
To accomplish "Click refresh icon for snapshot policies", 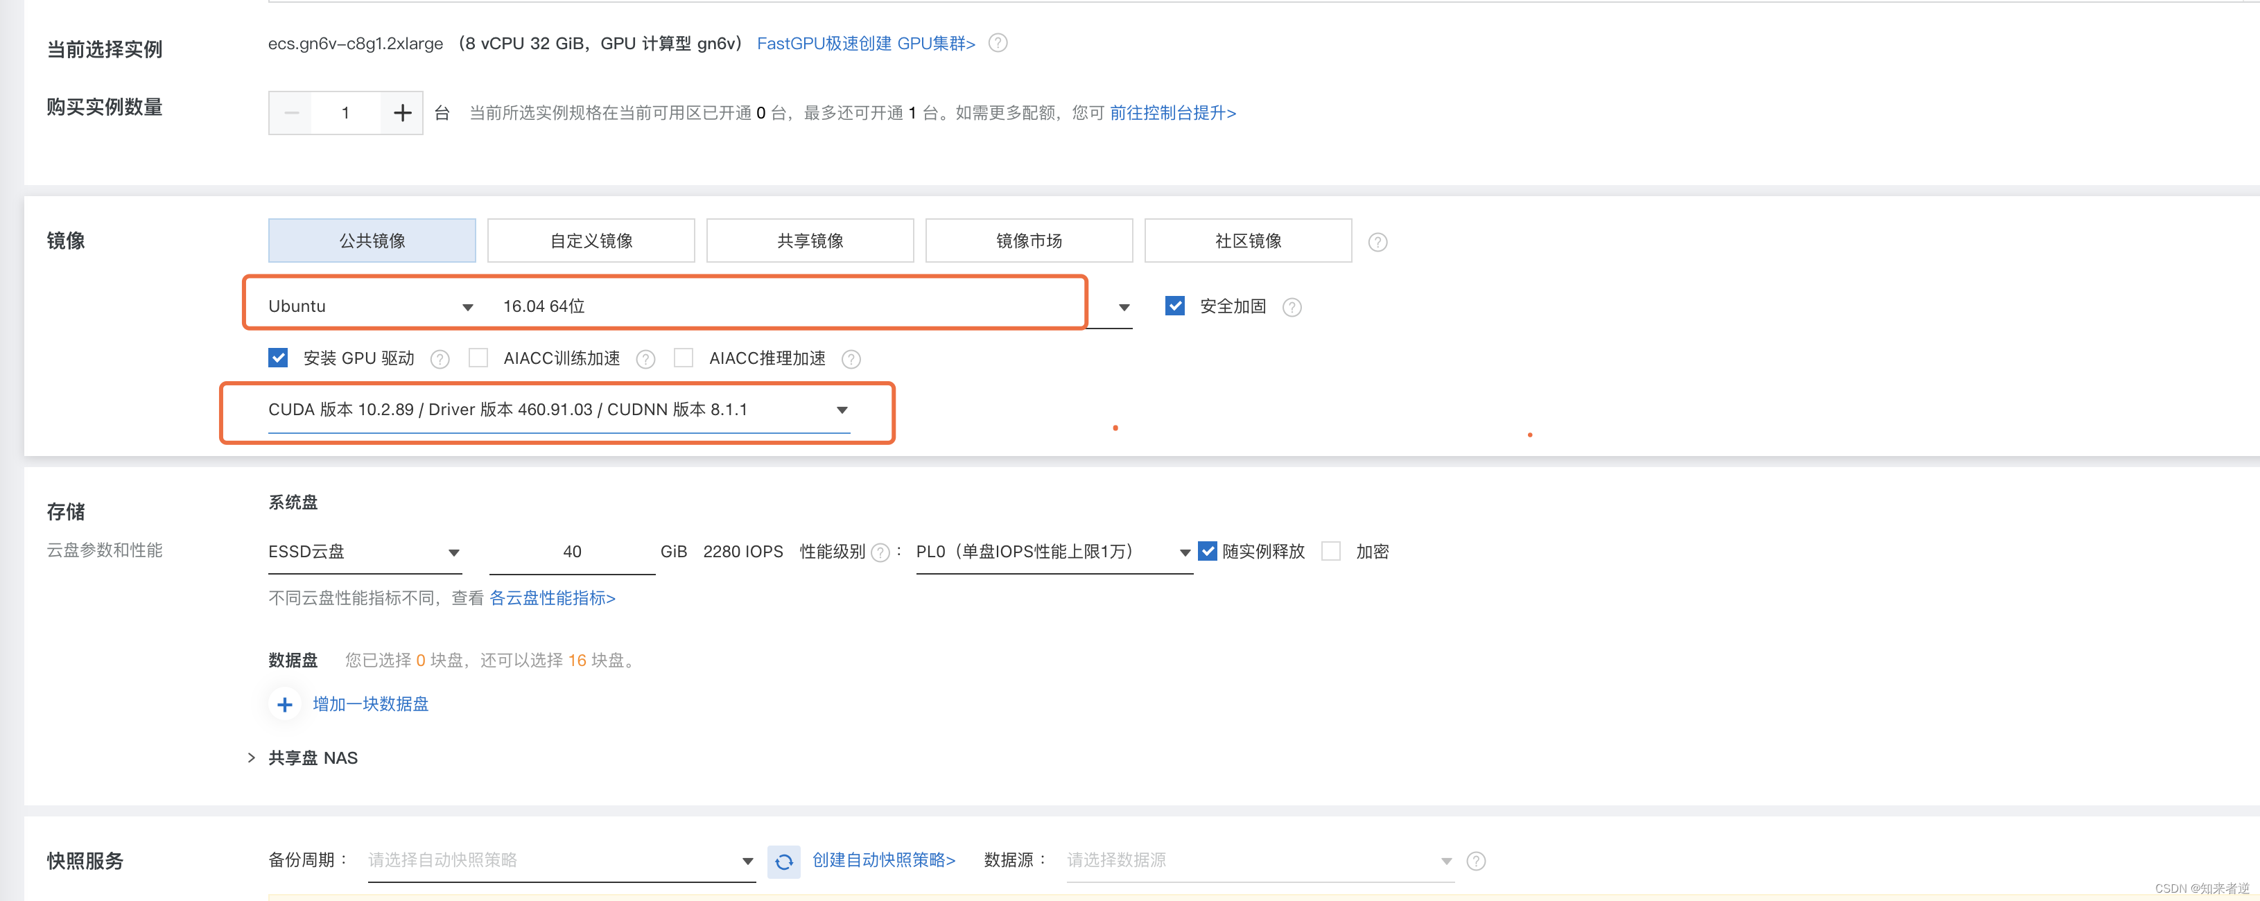I will pyautogui.click(x=783, y=861).
